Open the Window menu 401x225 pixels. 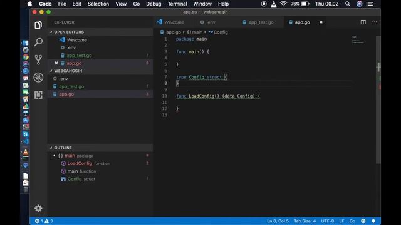click(202, 4)
